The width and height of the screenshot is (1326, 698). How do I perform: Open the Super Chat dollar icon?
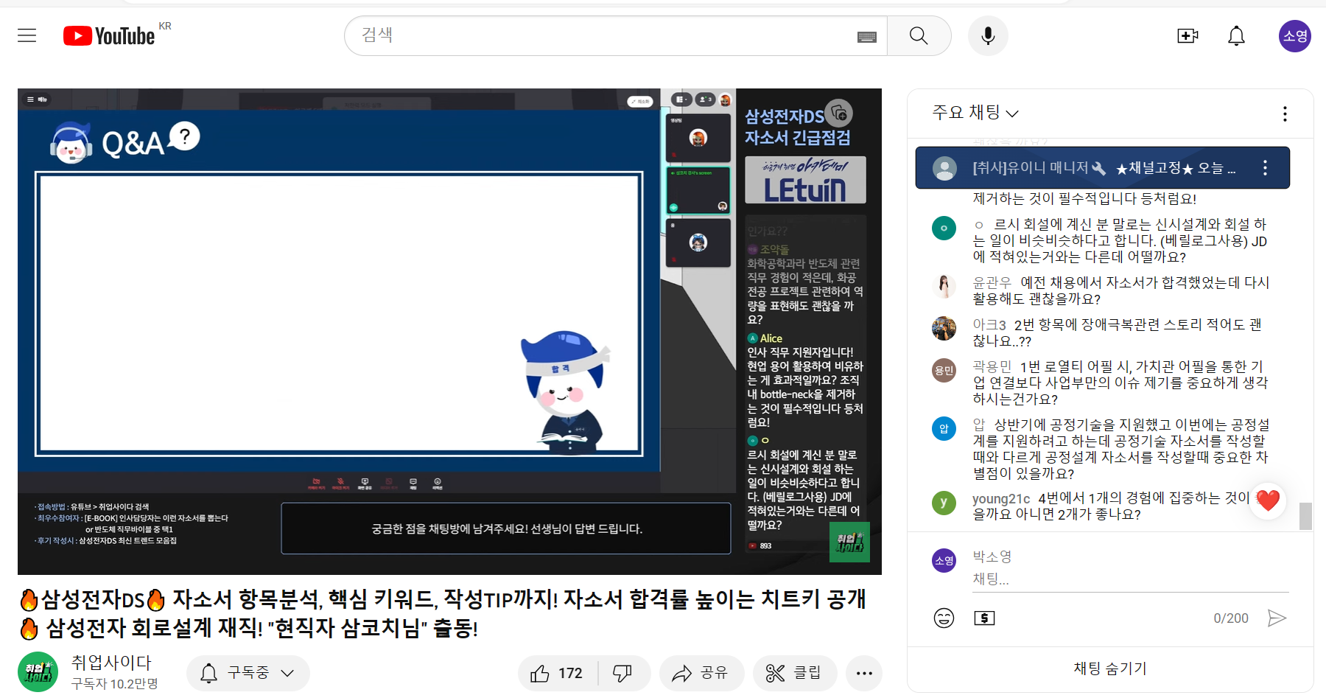click(x=984, y=618)
